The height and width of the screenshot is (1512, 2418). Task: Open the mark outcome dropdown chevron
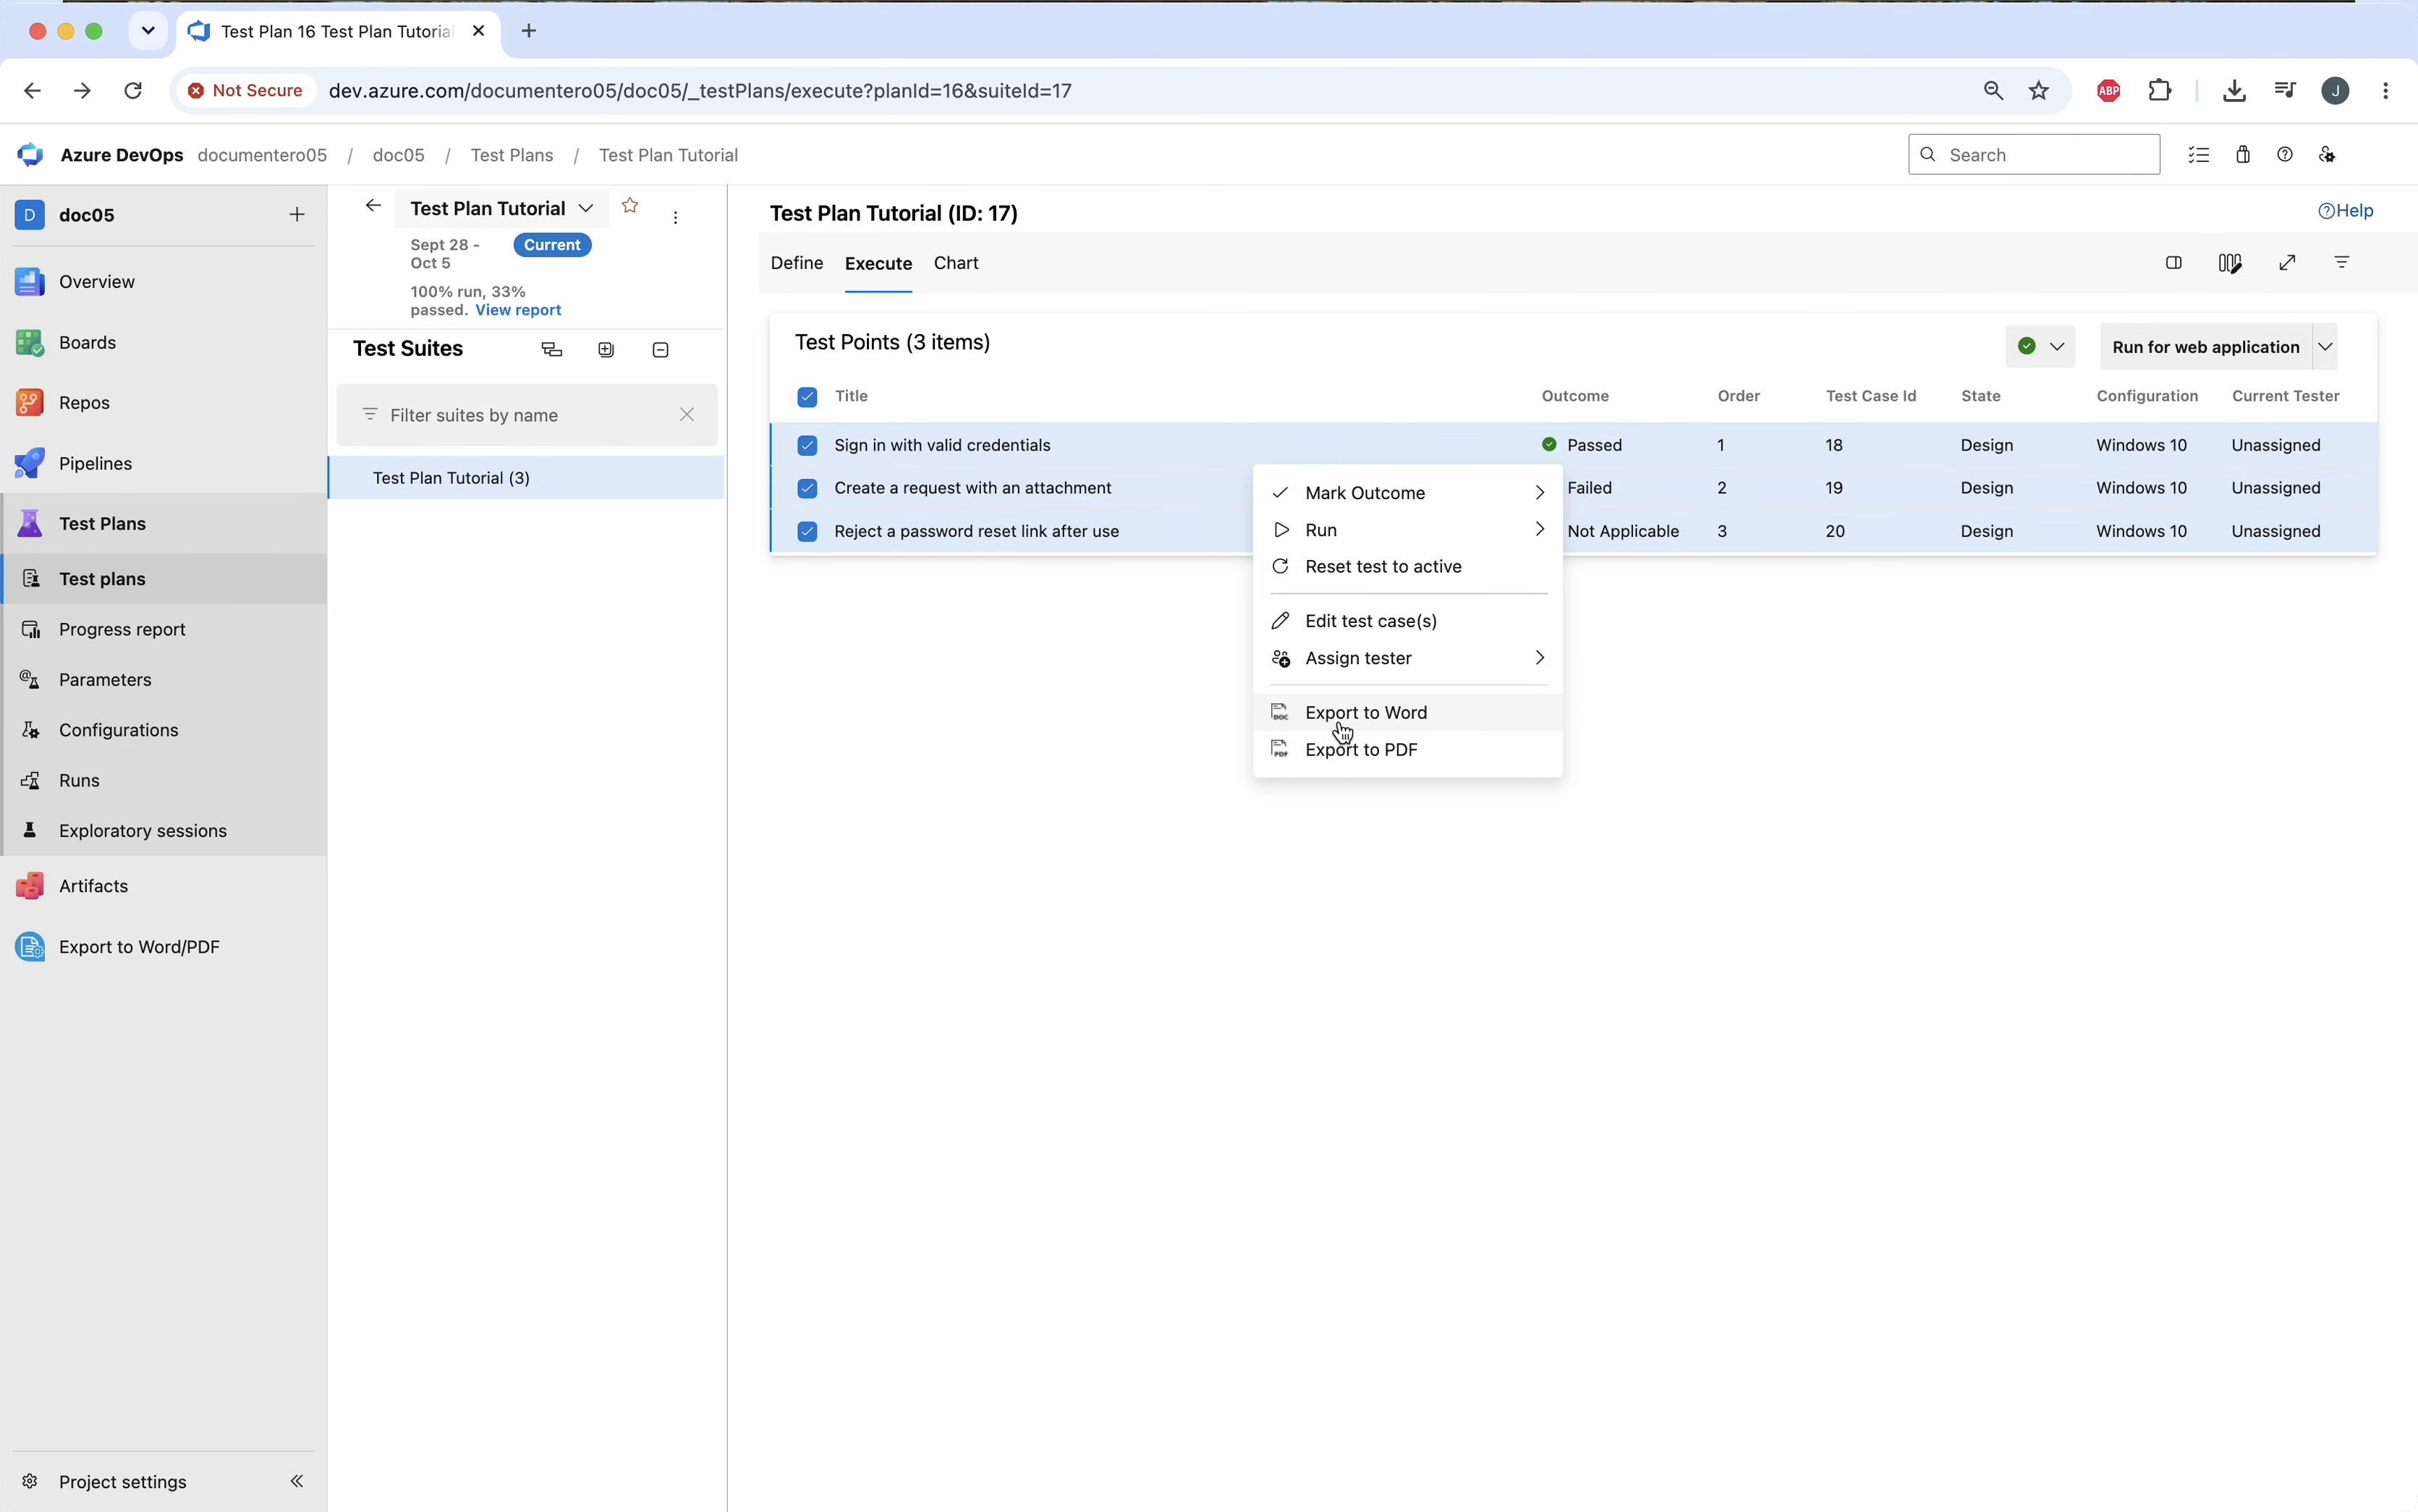coord(2057,347)
